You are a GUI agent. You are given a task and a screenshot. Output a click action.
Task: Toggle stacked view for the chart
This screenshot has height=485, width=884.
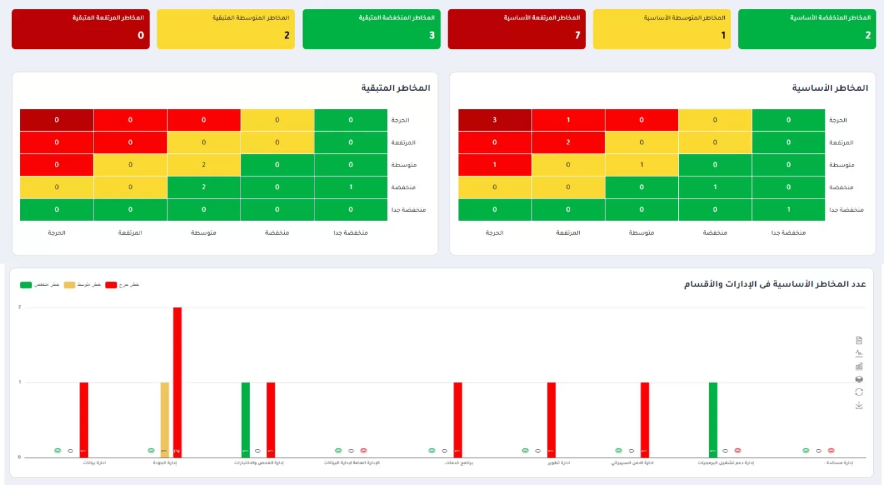pos(859,379)
